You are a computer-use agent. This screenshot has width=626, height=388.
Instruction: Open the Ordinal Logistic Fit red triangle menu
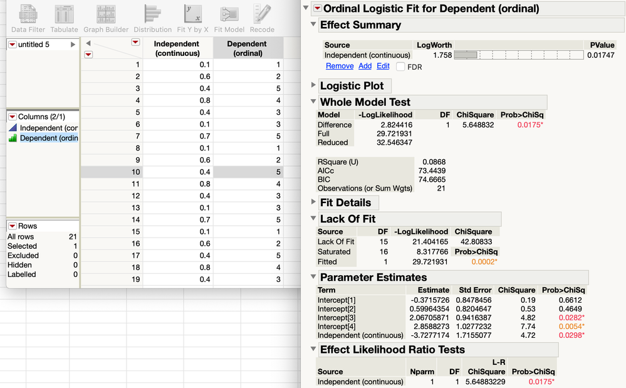tap(318, 8)
